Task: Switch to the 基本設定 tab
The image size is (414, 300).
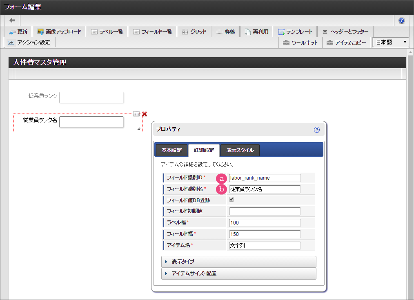Action: (171, 150)
